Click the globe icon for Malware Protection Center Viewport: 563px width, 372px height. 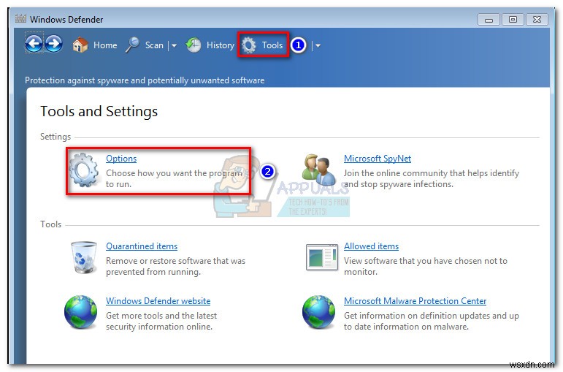click(x=318, y=312)
